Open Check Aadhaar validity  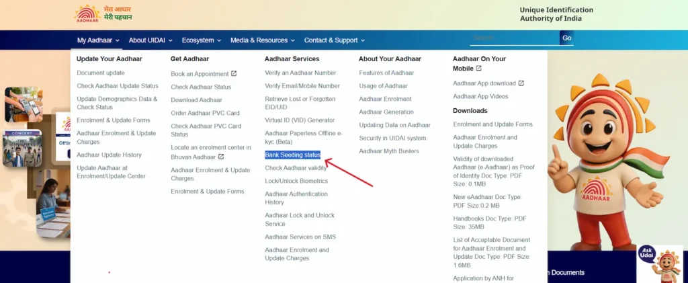[296, 168]
